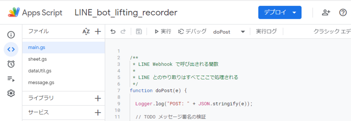The height and width of the screenshot is (121, 351).
Task: Add a library with ライブラリ plus
Action: click(x=98, y=98)
